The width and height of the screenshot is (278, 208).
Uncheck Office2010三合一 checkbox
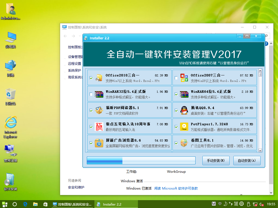point(91,78)
